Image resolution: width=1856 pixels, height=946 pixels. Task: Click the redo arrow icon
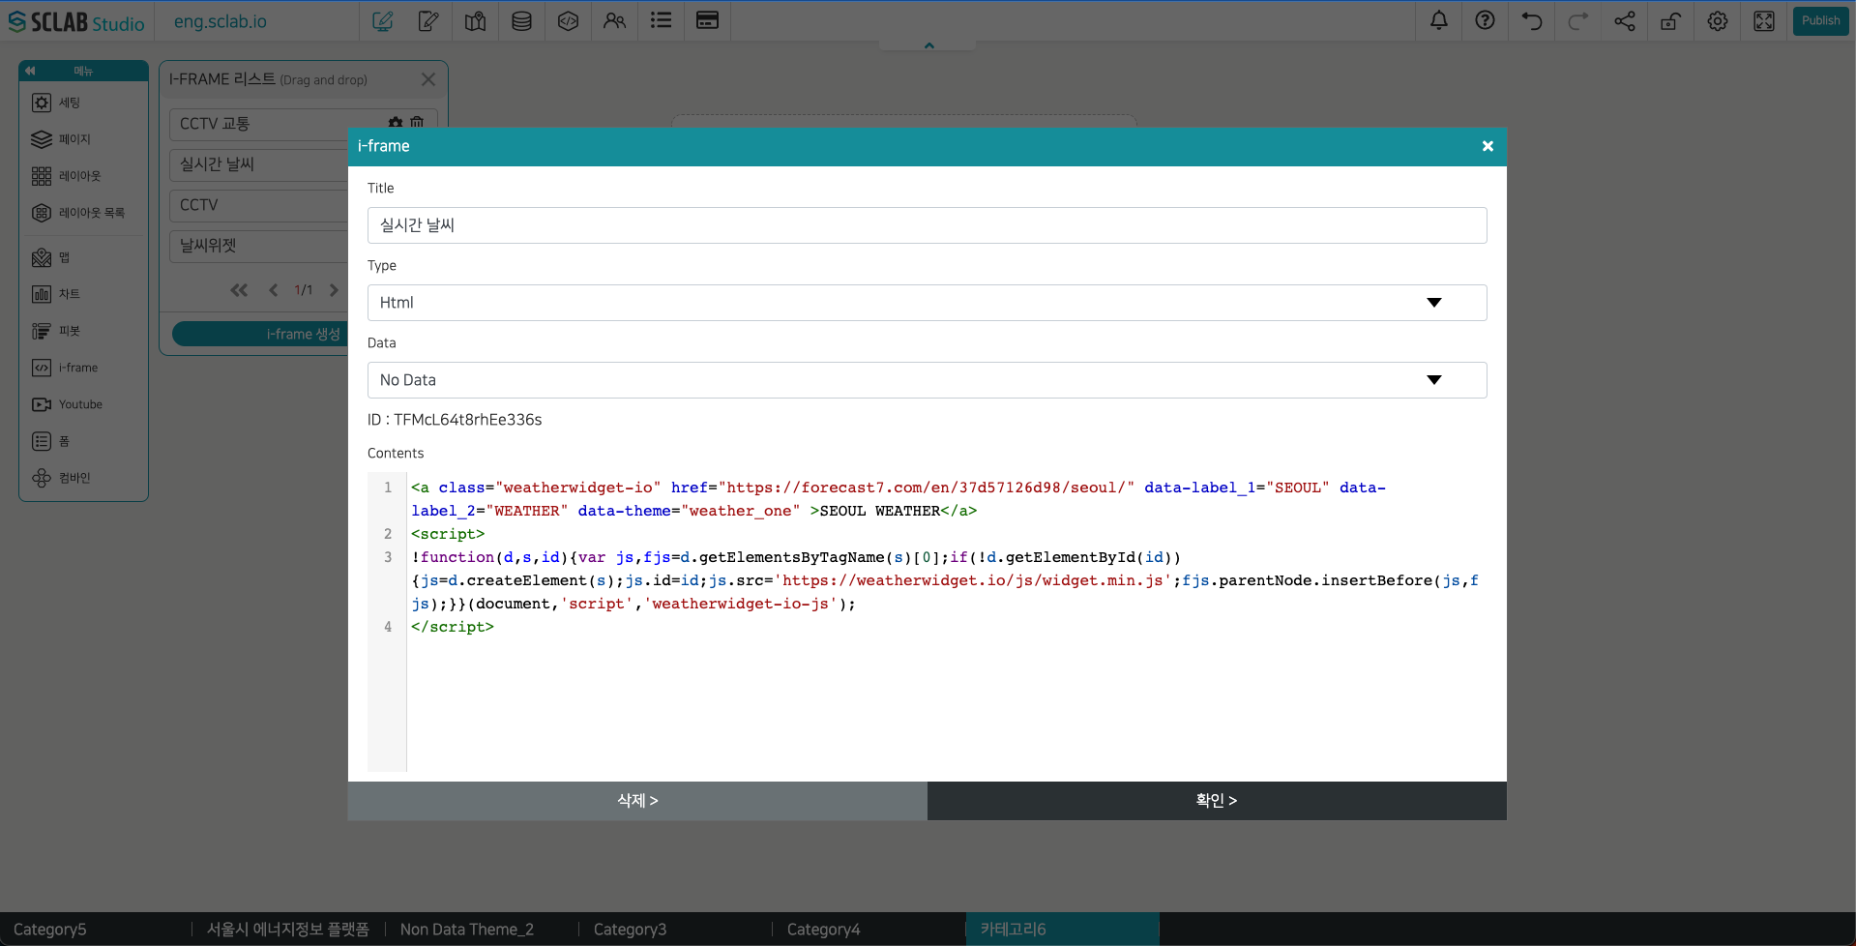point(1578,20)
